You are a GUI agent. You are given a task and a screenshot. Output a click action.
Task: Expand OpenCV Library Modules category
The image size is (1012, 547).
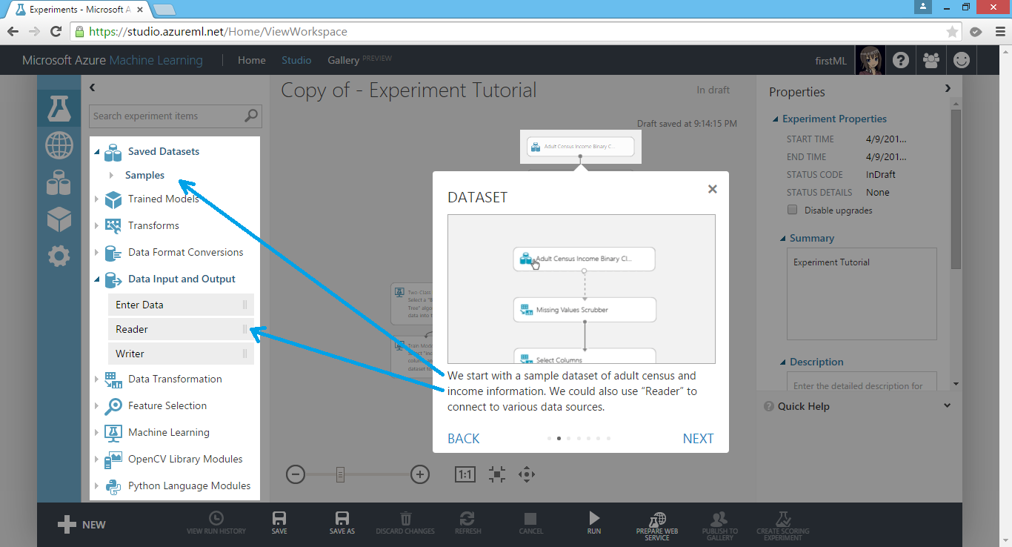[x=96, y=460]
